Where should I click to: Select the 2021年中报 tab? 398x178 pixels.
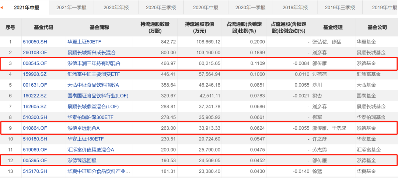point(27,7)
